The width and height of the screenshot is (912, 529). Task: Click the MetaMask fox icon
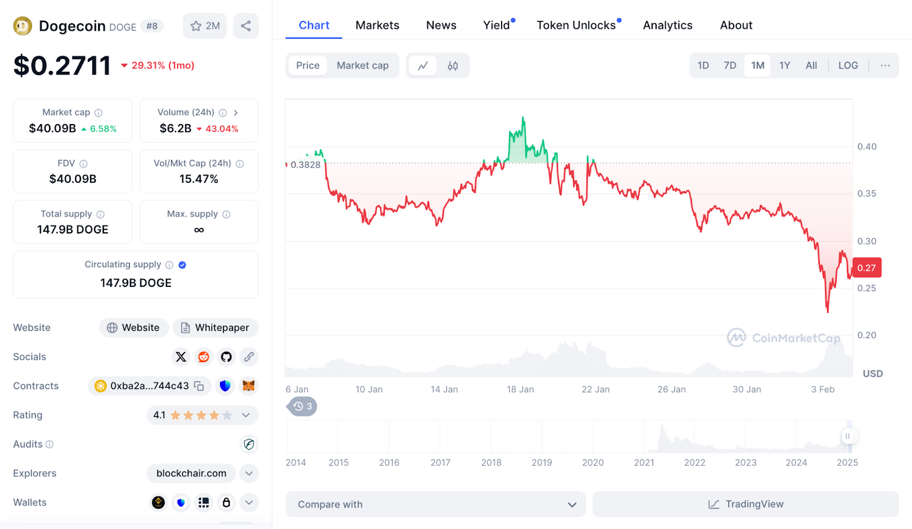pyautogui.click(x=249, y=386)
